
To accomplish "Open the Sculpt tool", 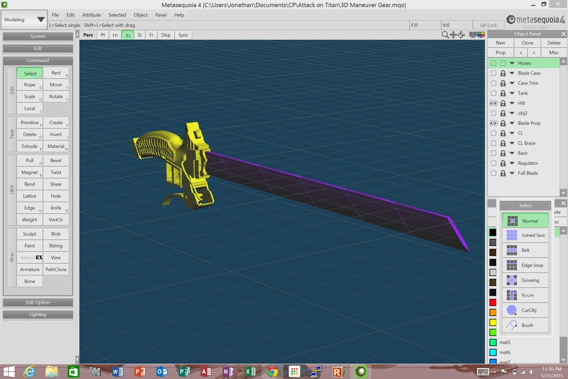I will (x=29, y=234).
